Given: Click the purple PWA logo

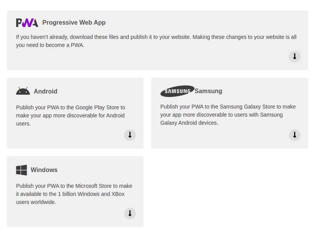Looking at the screenshot, I should [x=27, y=23].
